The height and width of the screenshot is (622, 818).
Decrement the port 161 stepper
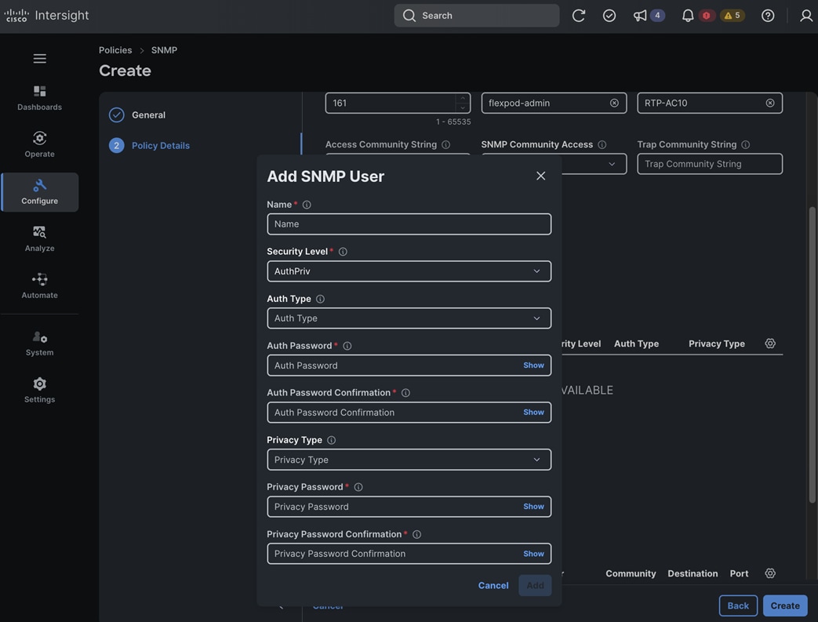pos(462,107)
